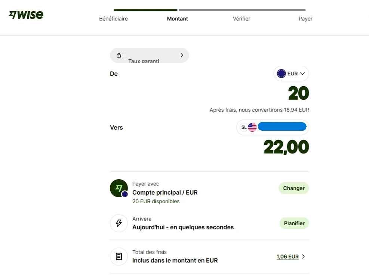This screenshot has height=279, width=369.
Task: Click the EU flag icon next to EUR
Action: point(281,74)
